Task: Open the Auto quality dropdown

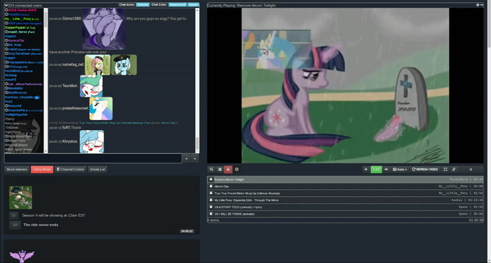Action: point(400,170)
